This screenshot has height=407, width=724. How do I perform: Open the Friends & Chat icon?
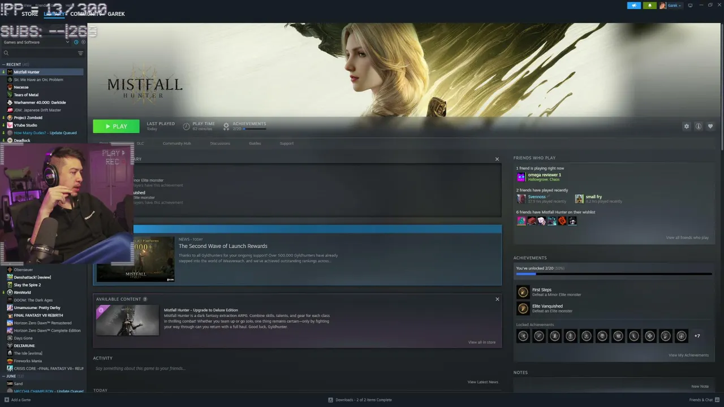point(717,400)
